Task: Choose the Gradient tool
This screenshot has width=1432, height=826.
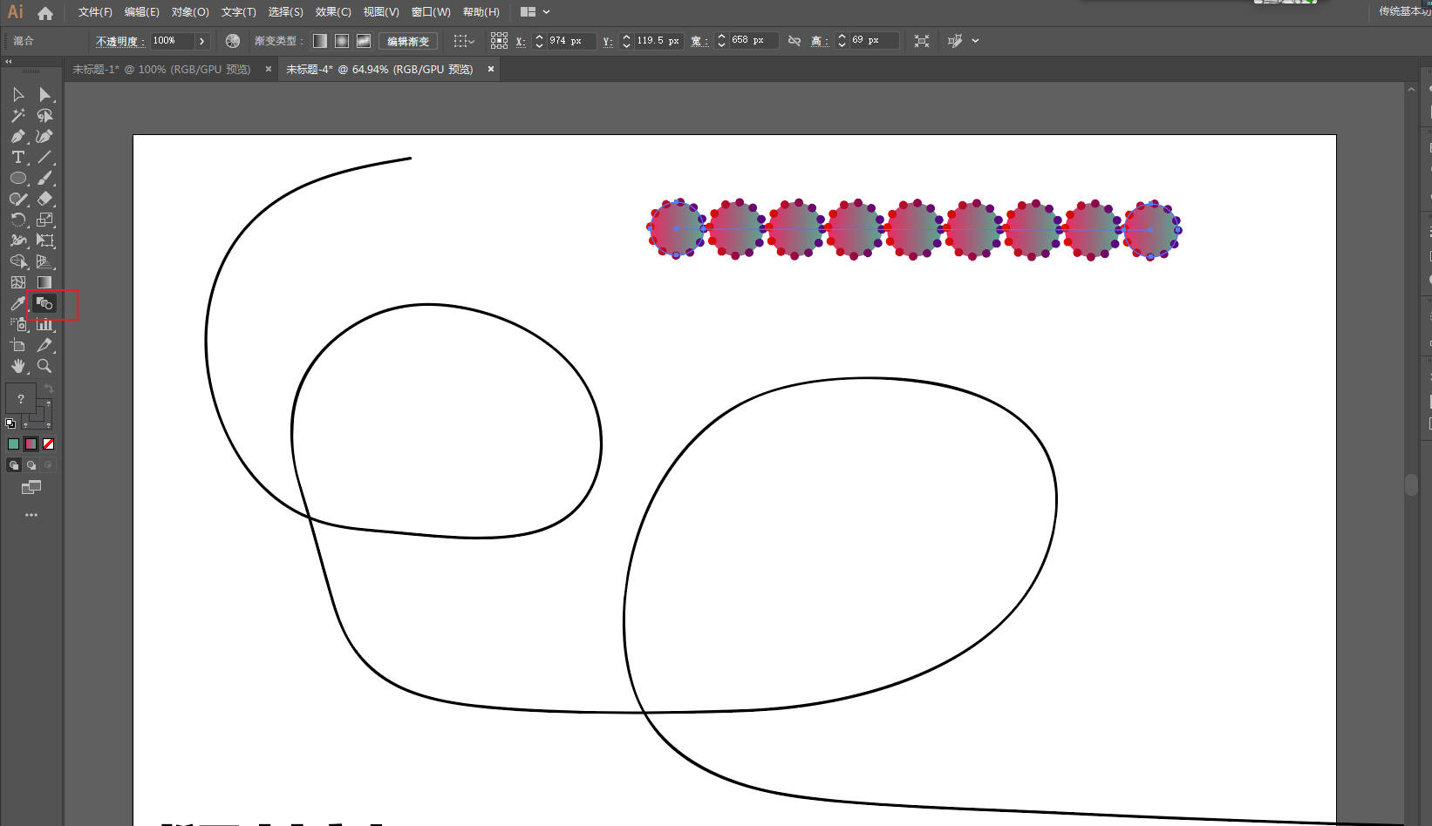Action: [44, 282]
